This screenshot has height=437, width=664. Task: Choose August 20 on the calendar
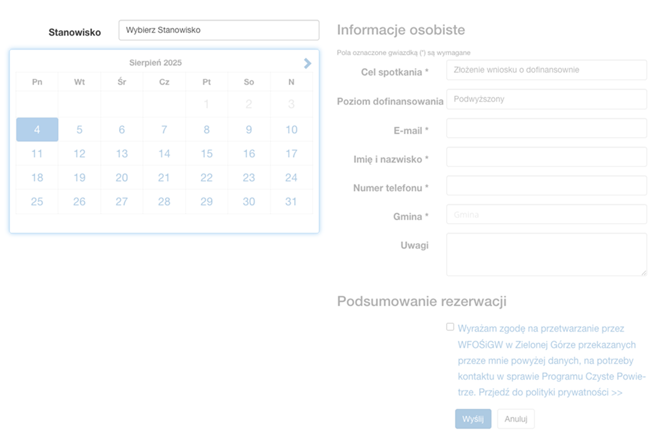click(x=122, y=178)
